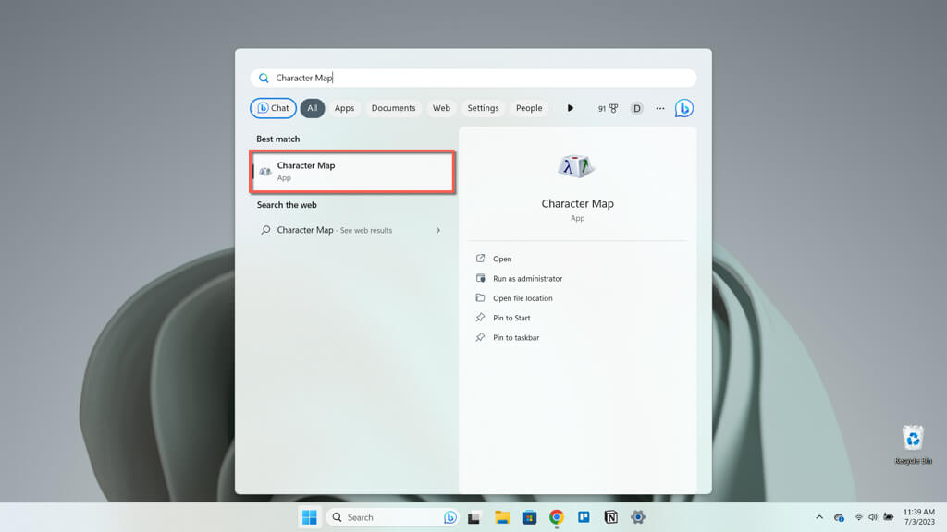947x532 pixels.
Task: Open Bing Chat filter
Action: [273, 108]
